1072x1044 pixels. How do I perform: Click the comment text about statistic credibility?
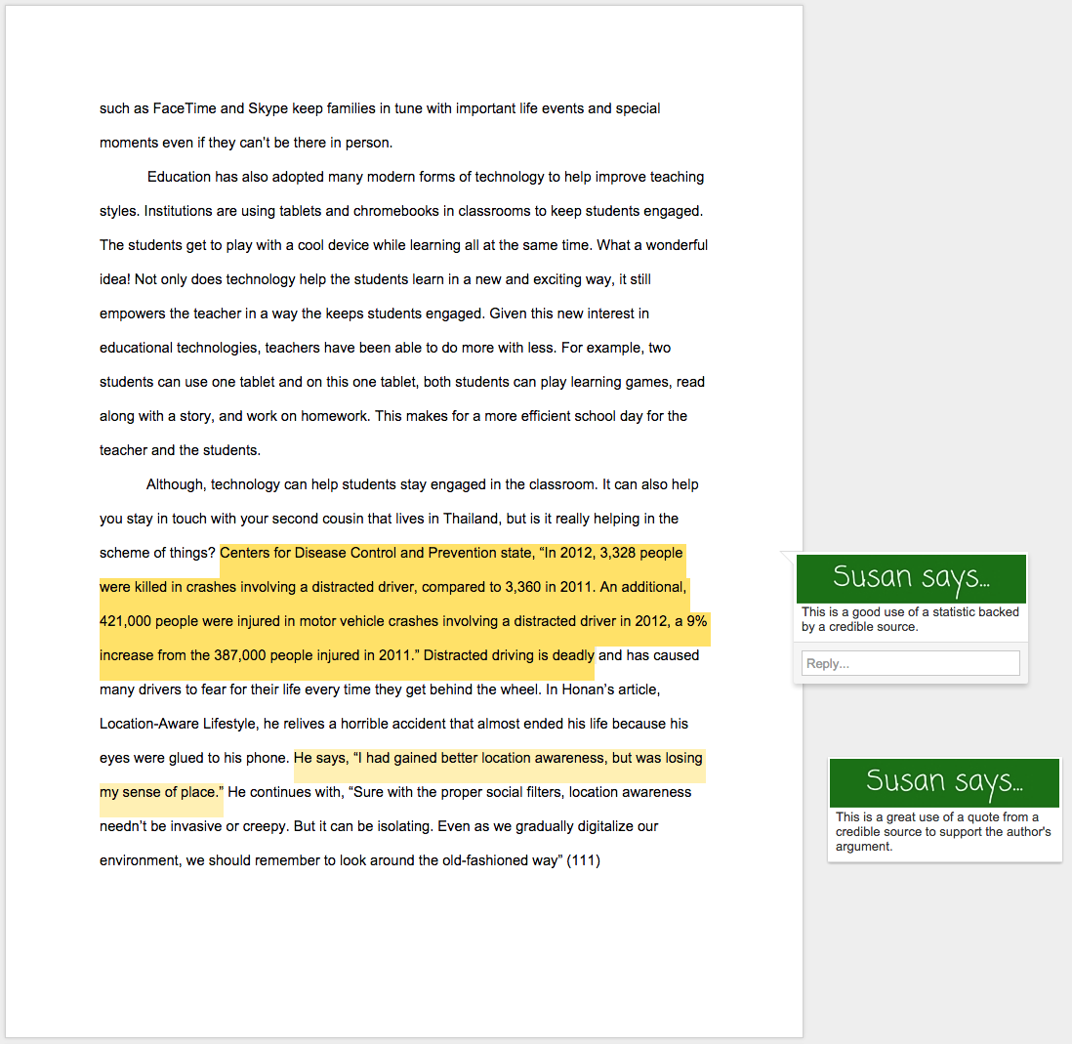click(x=910, y=618)
